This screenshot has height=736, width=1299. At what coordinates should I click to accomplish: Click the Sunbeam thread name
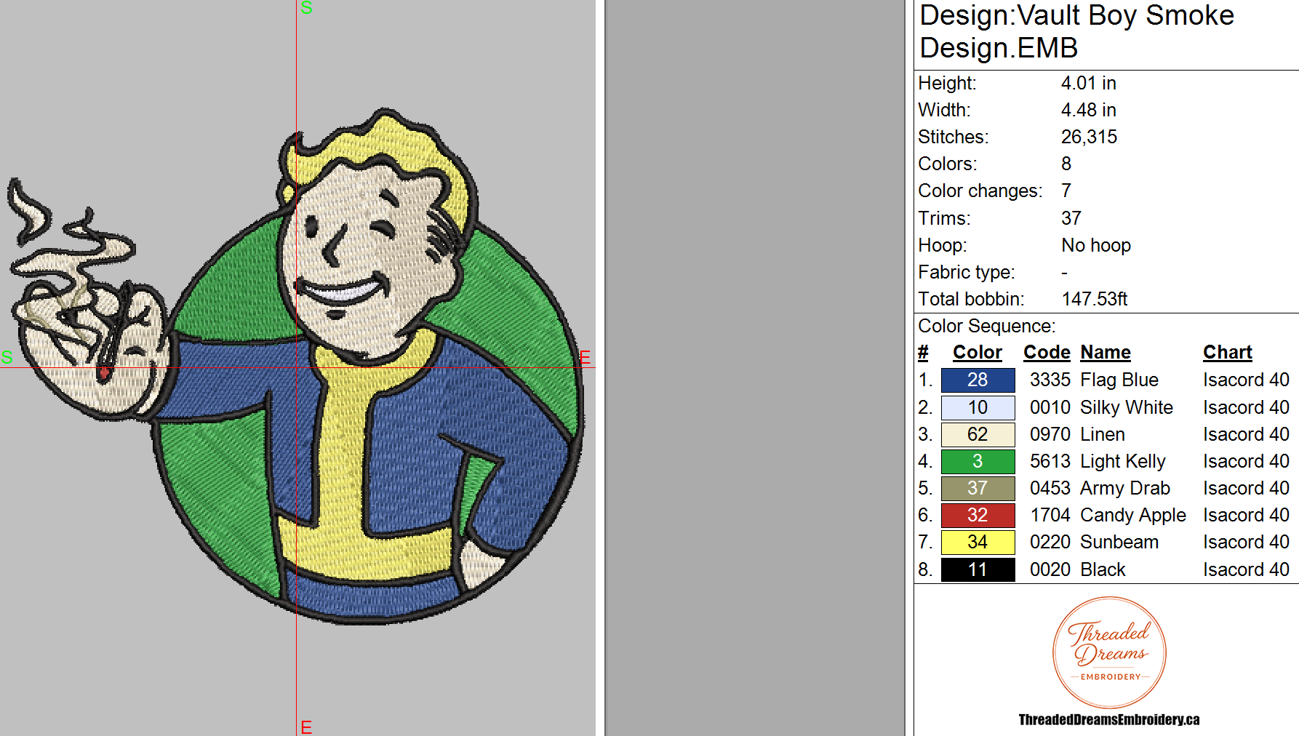[1119, 542]
